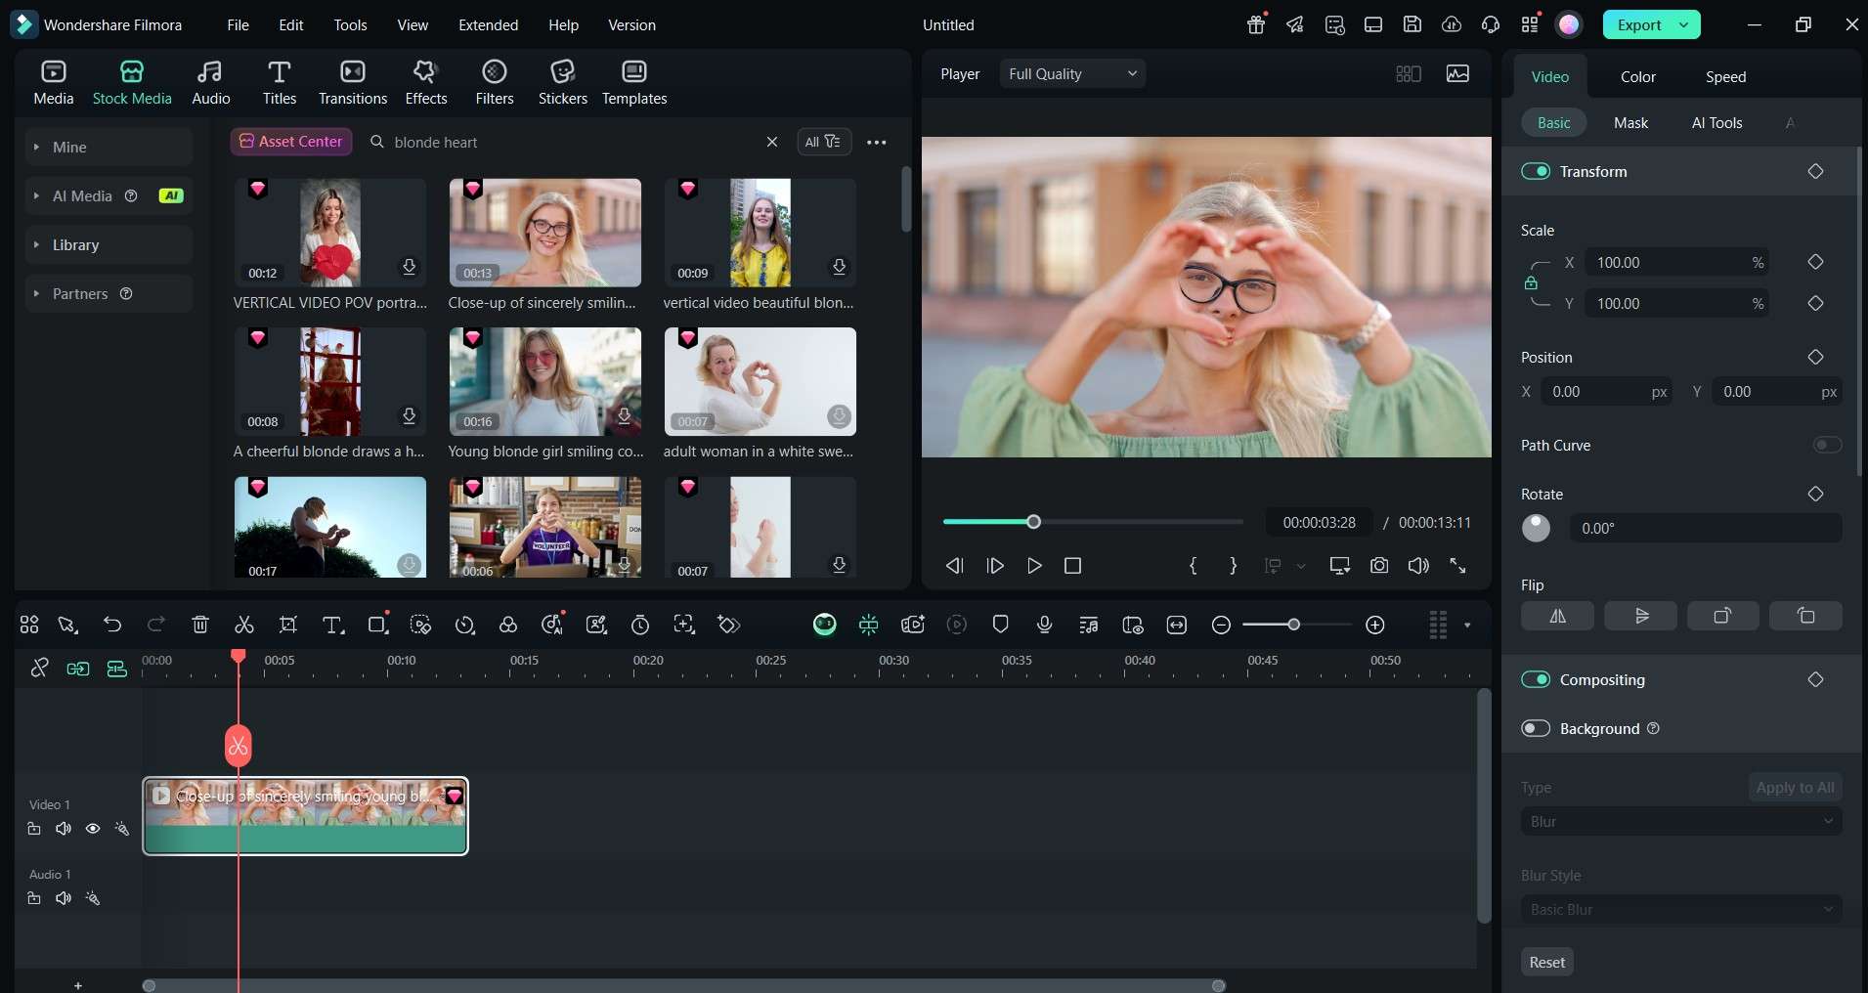Click the timeline zoom slider handle
The image size is (1868, 993).
pyautogui.click(x=1293, y=625)
